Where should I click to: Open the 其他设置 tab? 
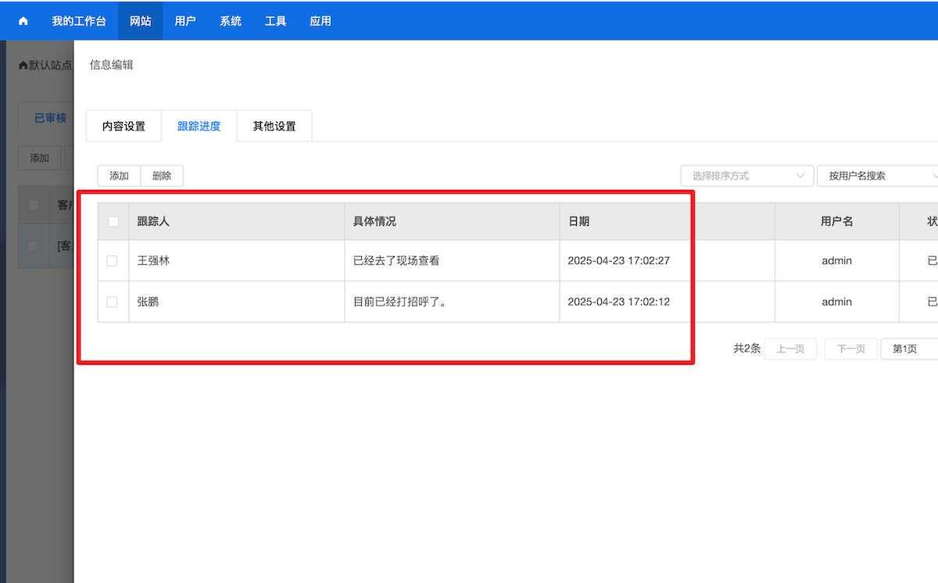[274, 127]
